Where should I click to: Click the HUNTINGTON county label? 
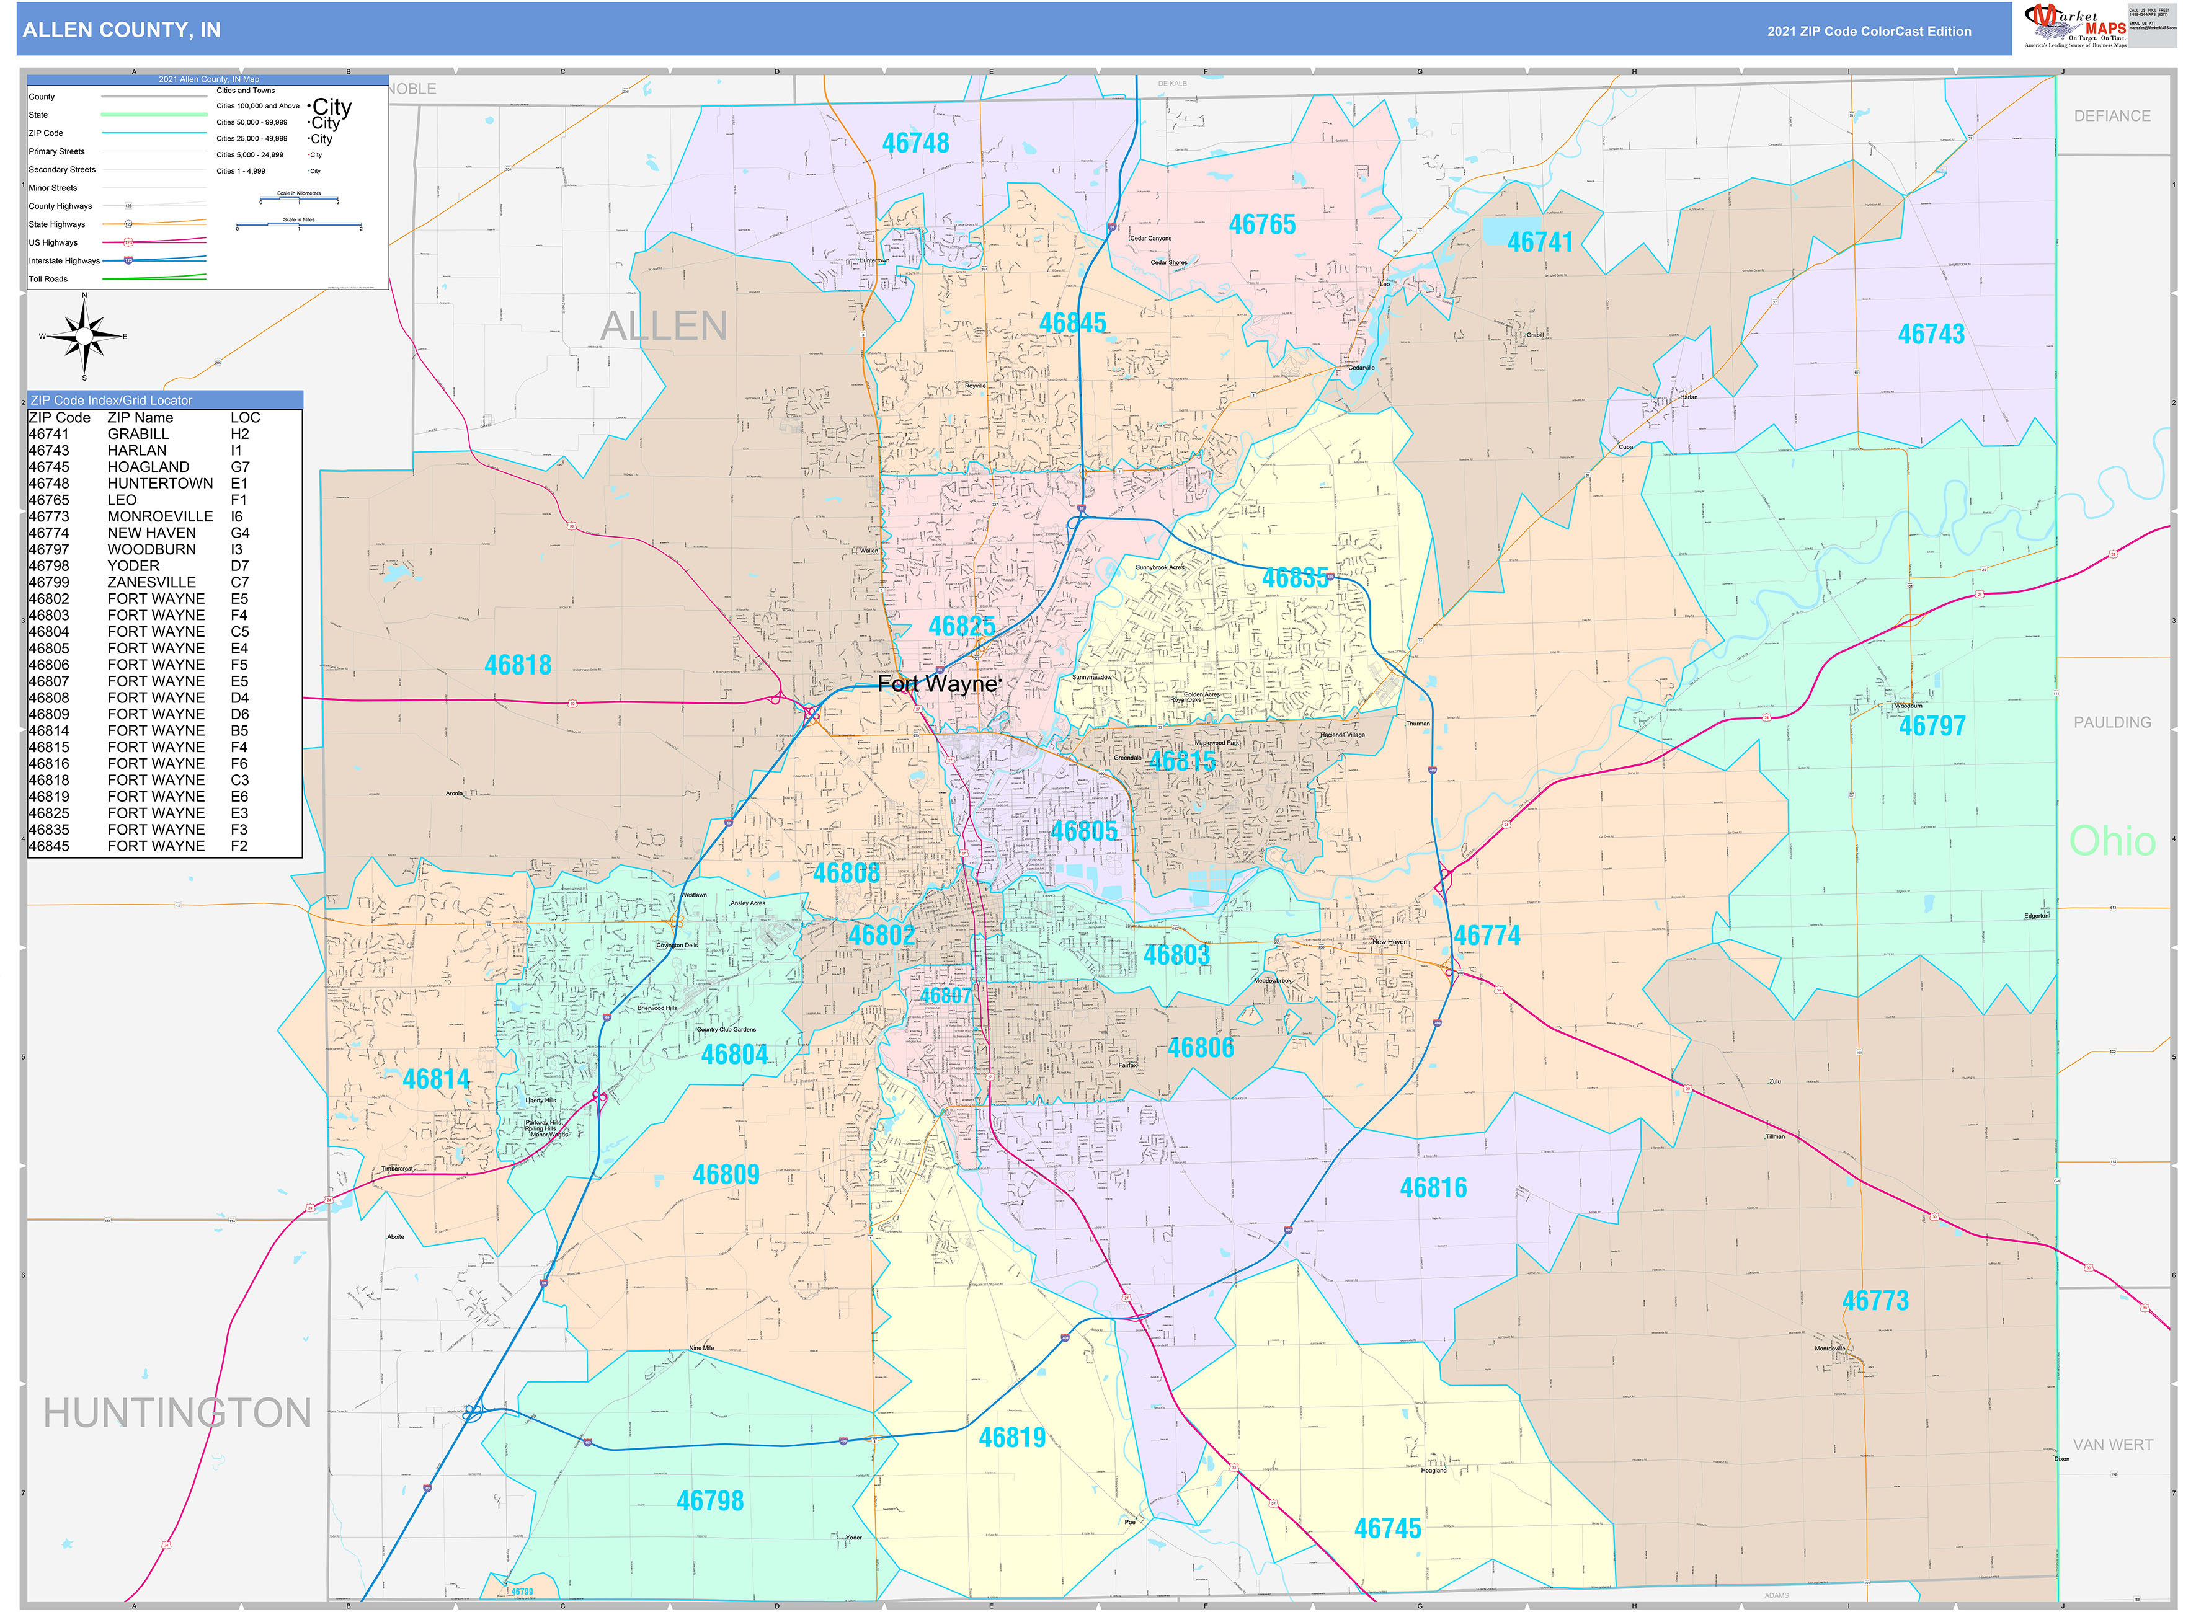177,1413
